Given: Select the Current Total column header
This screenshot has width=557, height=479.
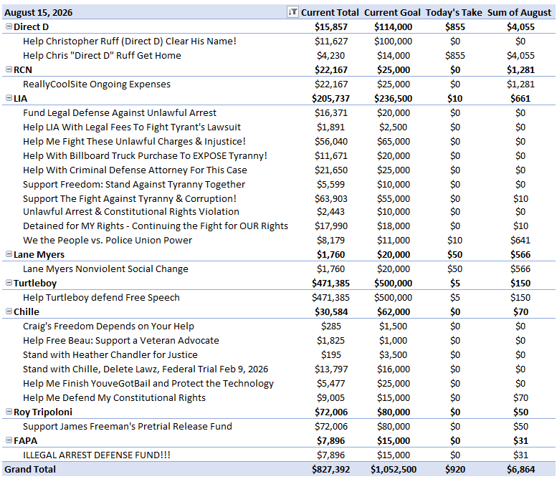Looking at the screenshot, I should (330, 12).
